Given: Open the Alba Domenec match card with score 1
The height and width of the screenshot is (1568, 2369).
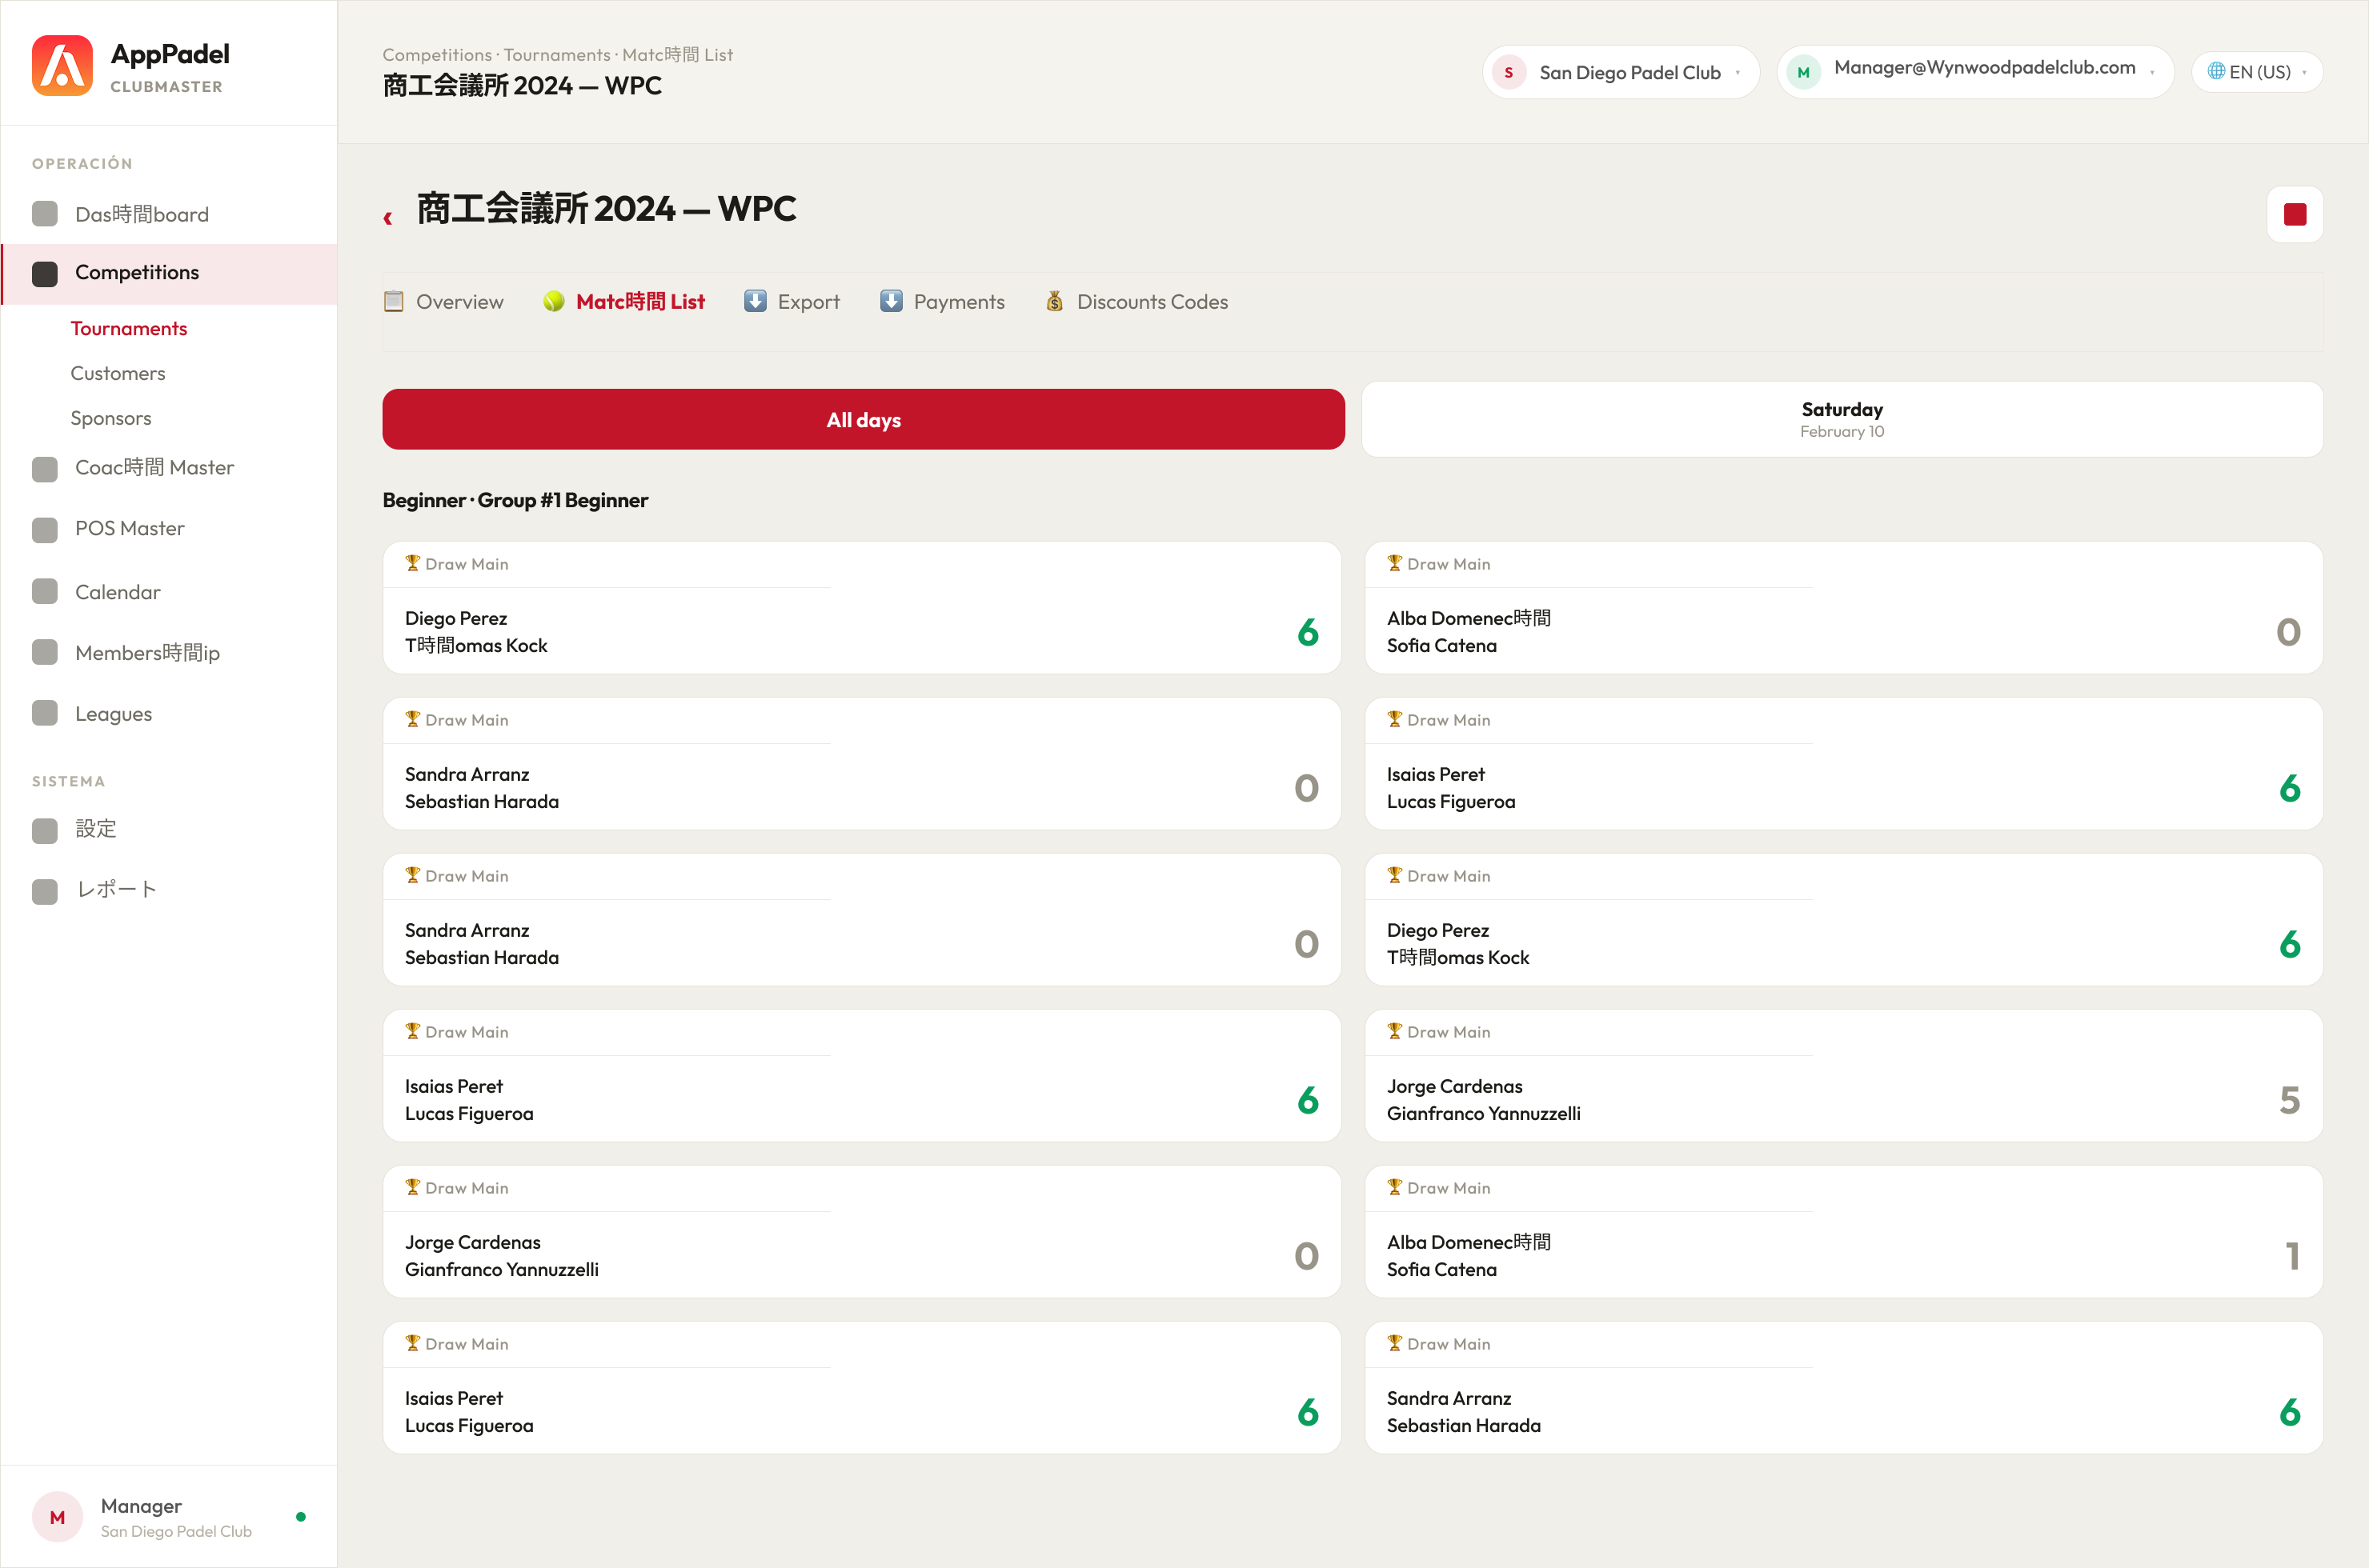Looking at the screenshot, I should coord(1842,1231).
